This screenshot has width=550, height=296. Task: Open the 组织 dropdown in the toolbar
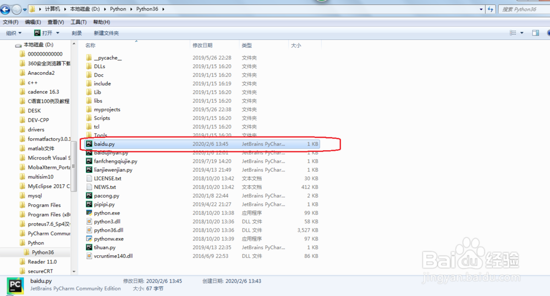coord(14,33)
